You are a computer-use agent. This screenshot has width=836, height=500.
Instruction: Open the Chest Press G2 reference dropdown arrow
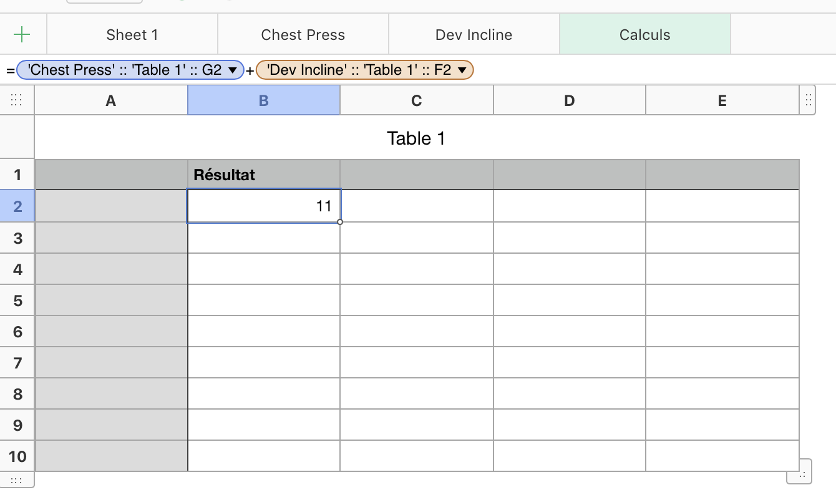pyautogui.click(x=233, y=70)
